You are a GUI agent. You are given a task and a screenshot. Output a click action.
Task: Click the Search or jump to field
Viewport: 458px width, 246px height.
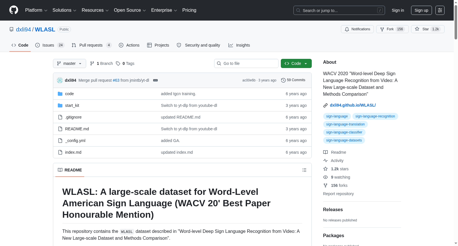point(339,10)
